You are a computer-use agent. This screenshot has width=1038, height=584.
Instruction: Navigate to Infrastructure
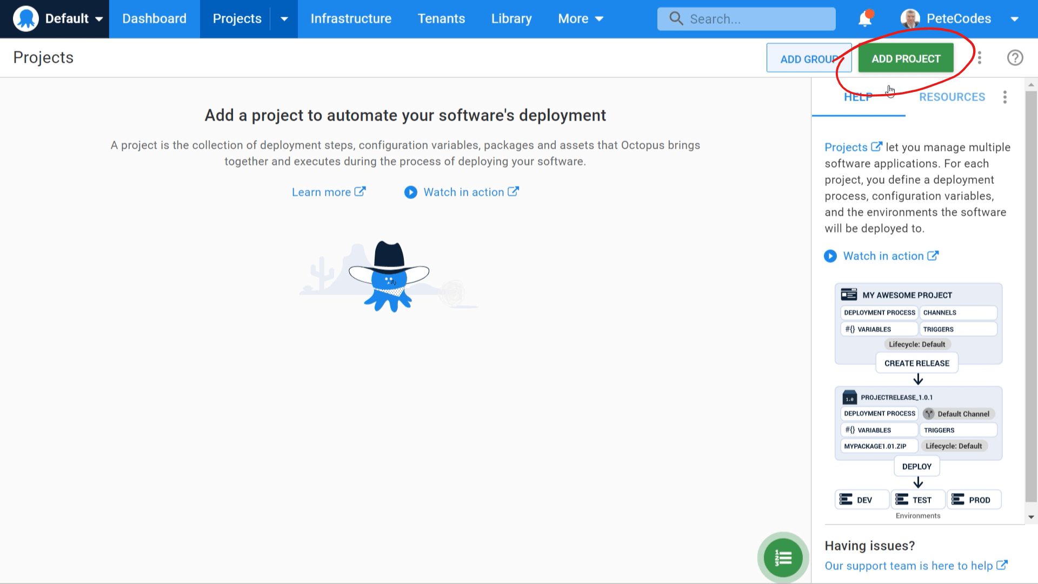click(x=351, y=19)
